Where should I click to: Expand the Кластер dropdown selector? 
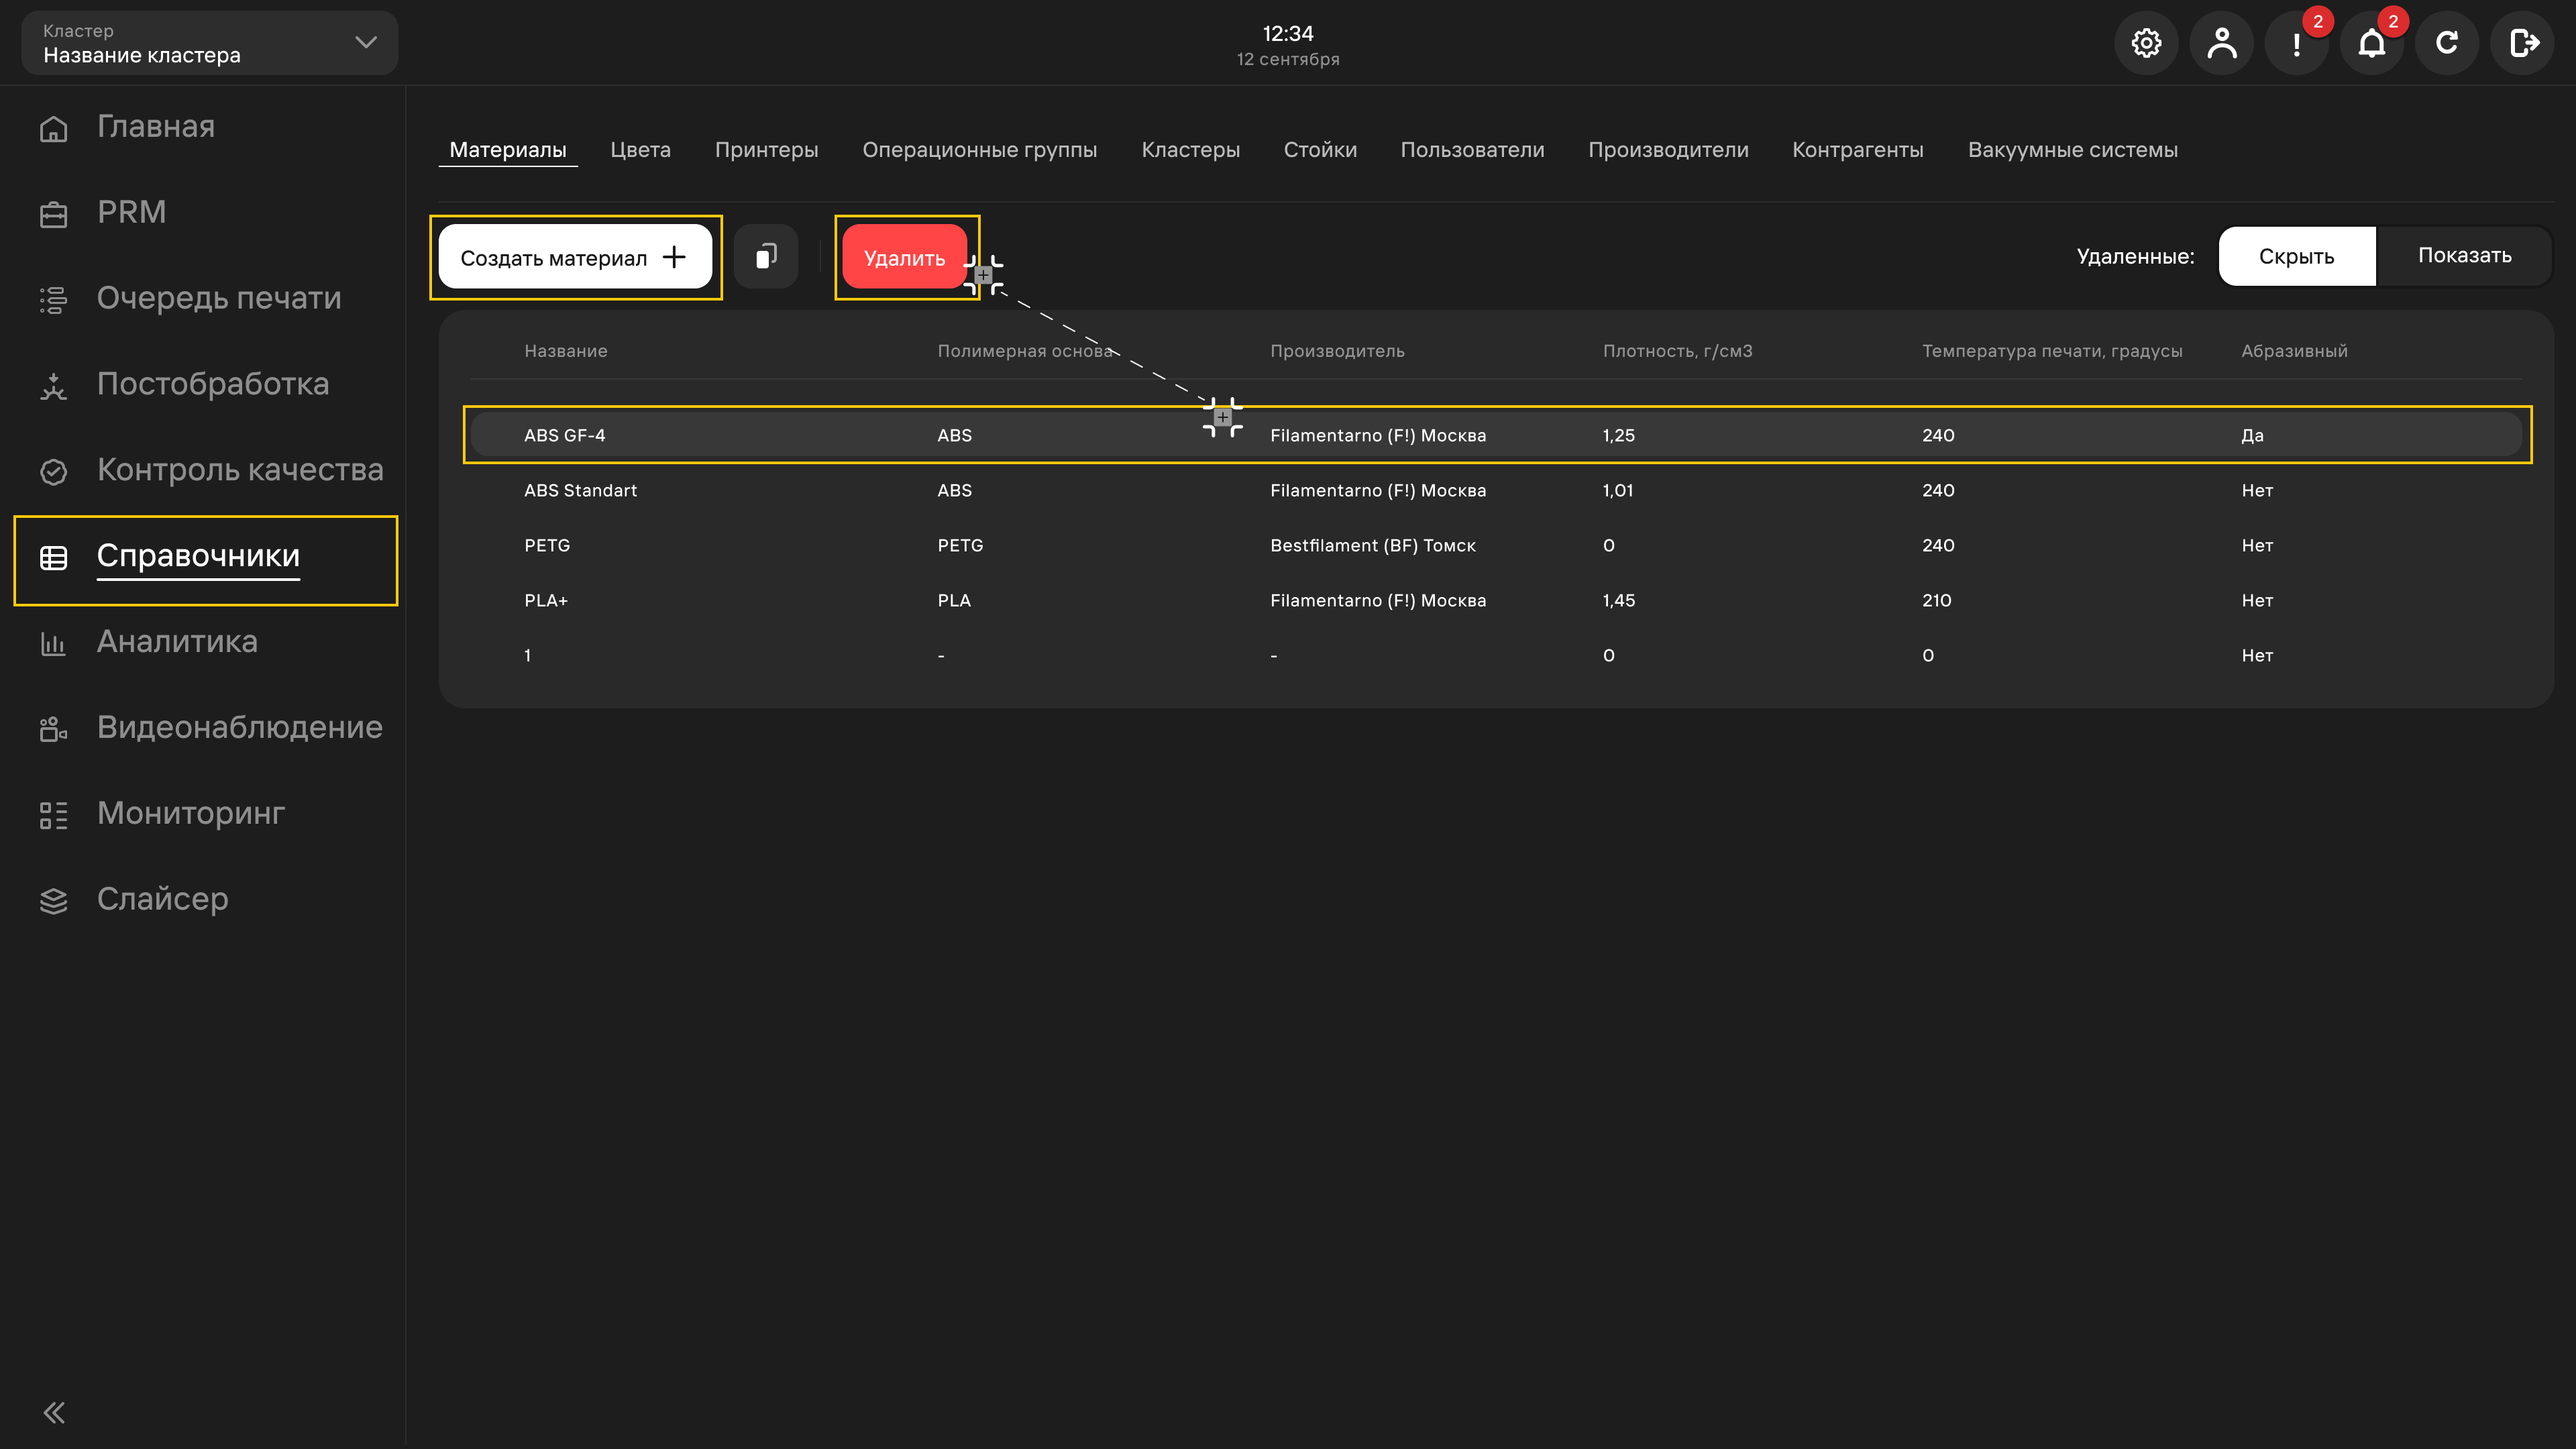210,43
